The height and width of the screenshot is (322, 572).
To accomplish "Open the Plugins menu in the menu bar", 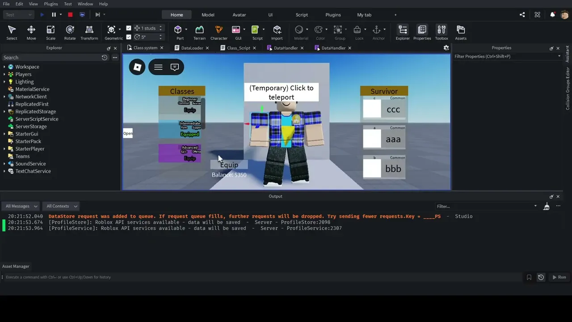I will click(x=50, y=4).
